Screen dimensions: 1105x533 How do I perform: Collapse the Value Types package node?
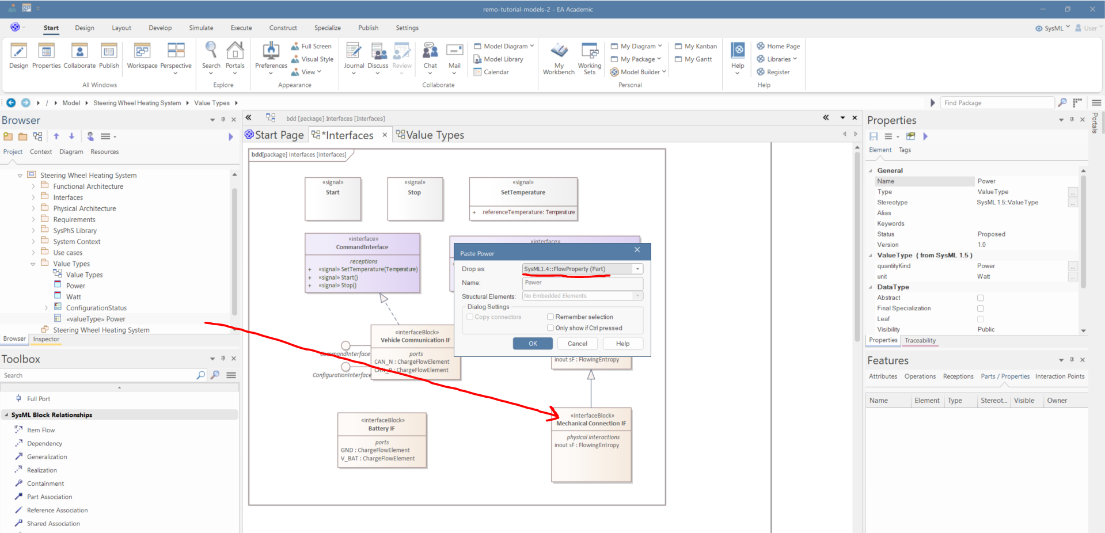point(33,264)
